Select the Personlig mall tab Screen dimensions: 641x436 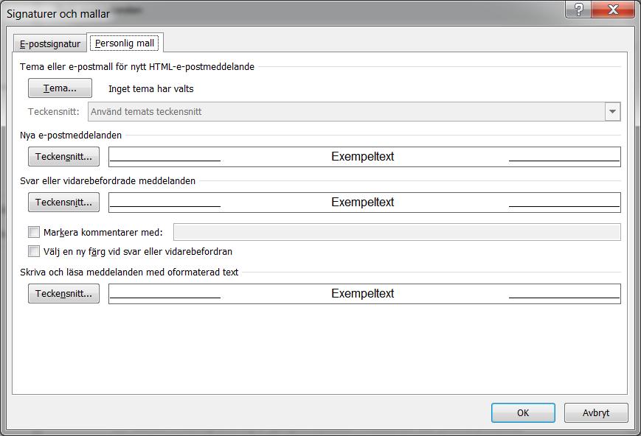point(125,43)
